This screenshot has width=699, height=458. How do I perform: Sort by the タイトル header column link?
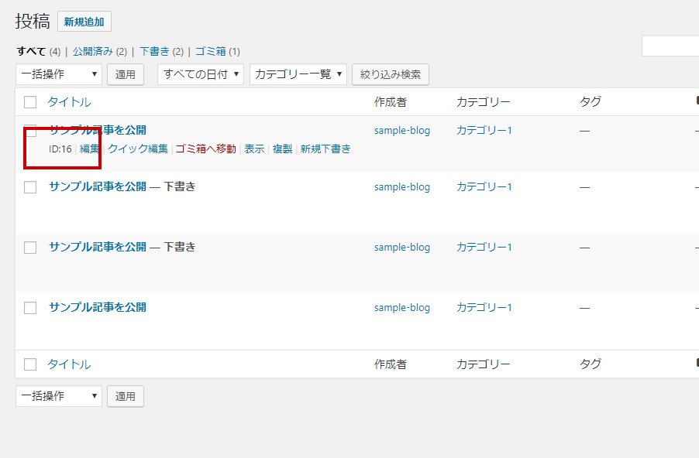click(x=69, y=102)
